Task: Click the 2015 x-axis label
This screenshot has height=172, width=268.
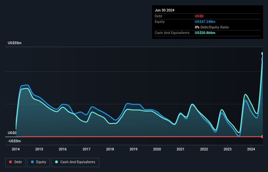Action: pos(39,149)
